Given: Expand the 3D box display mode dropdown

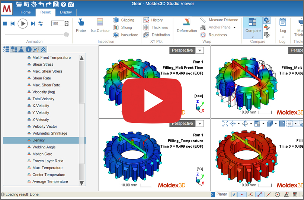Looking at the screenshot, I should pyautogui.click(x=276, y=124).
